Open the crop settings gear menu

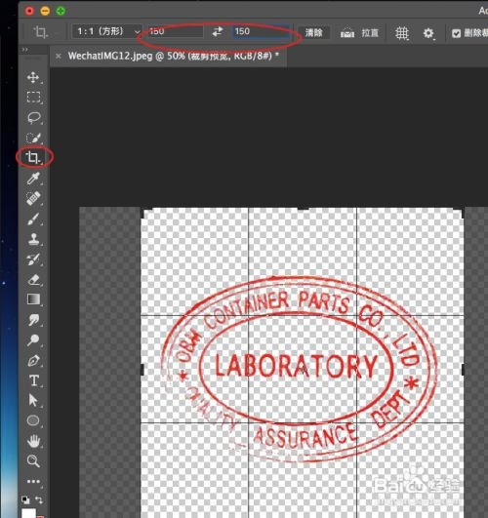(x=428, y=33)
